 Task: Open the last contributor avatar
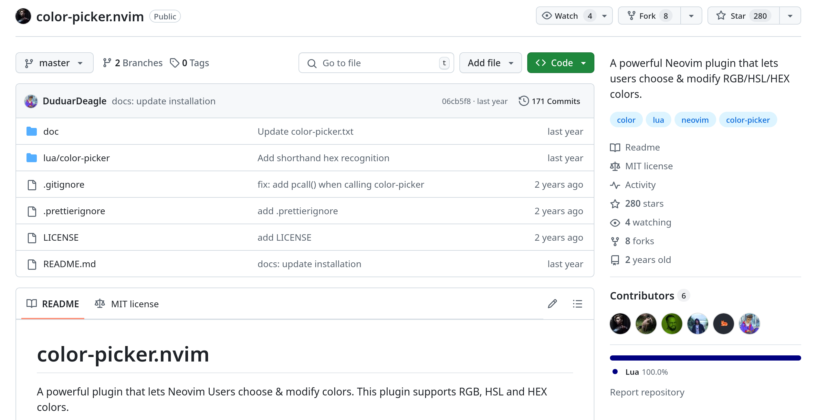(749, 323)
